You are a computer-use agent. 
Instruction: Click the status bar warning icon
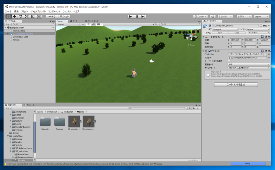[x=5, y=164]
